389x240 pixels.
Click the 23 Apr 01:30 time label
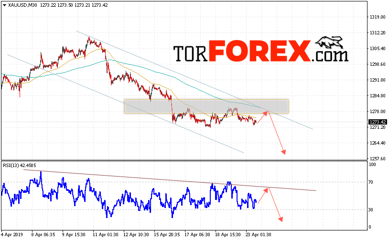pos(259,234)
